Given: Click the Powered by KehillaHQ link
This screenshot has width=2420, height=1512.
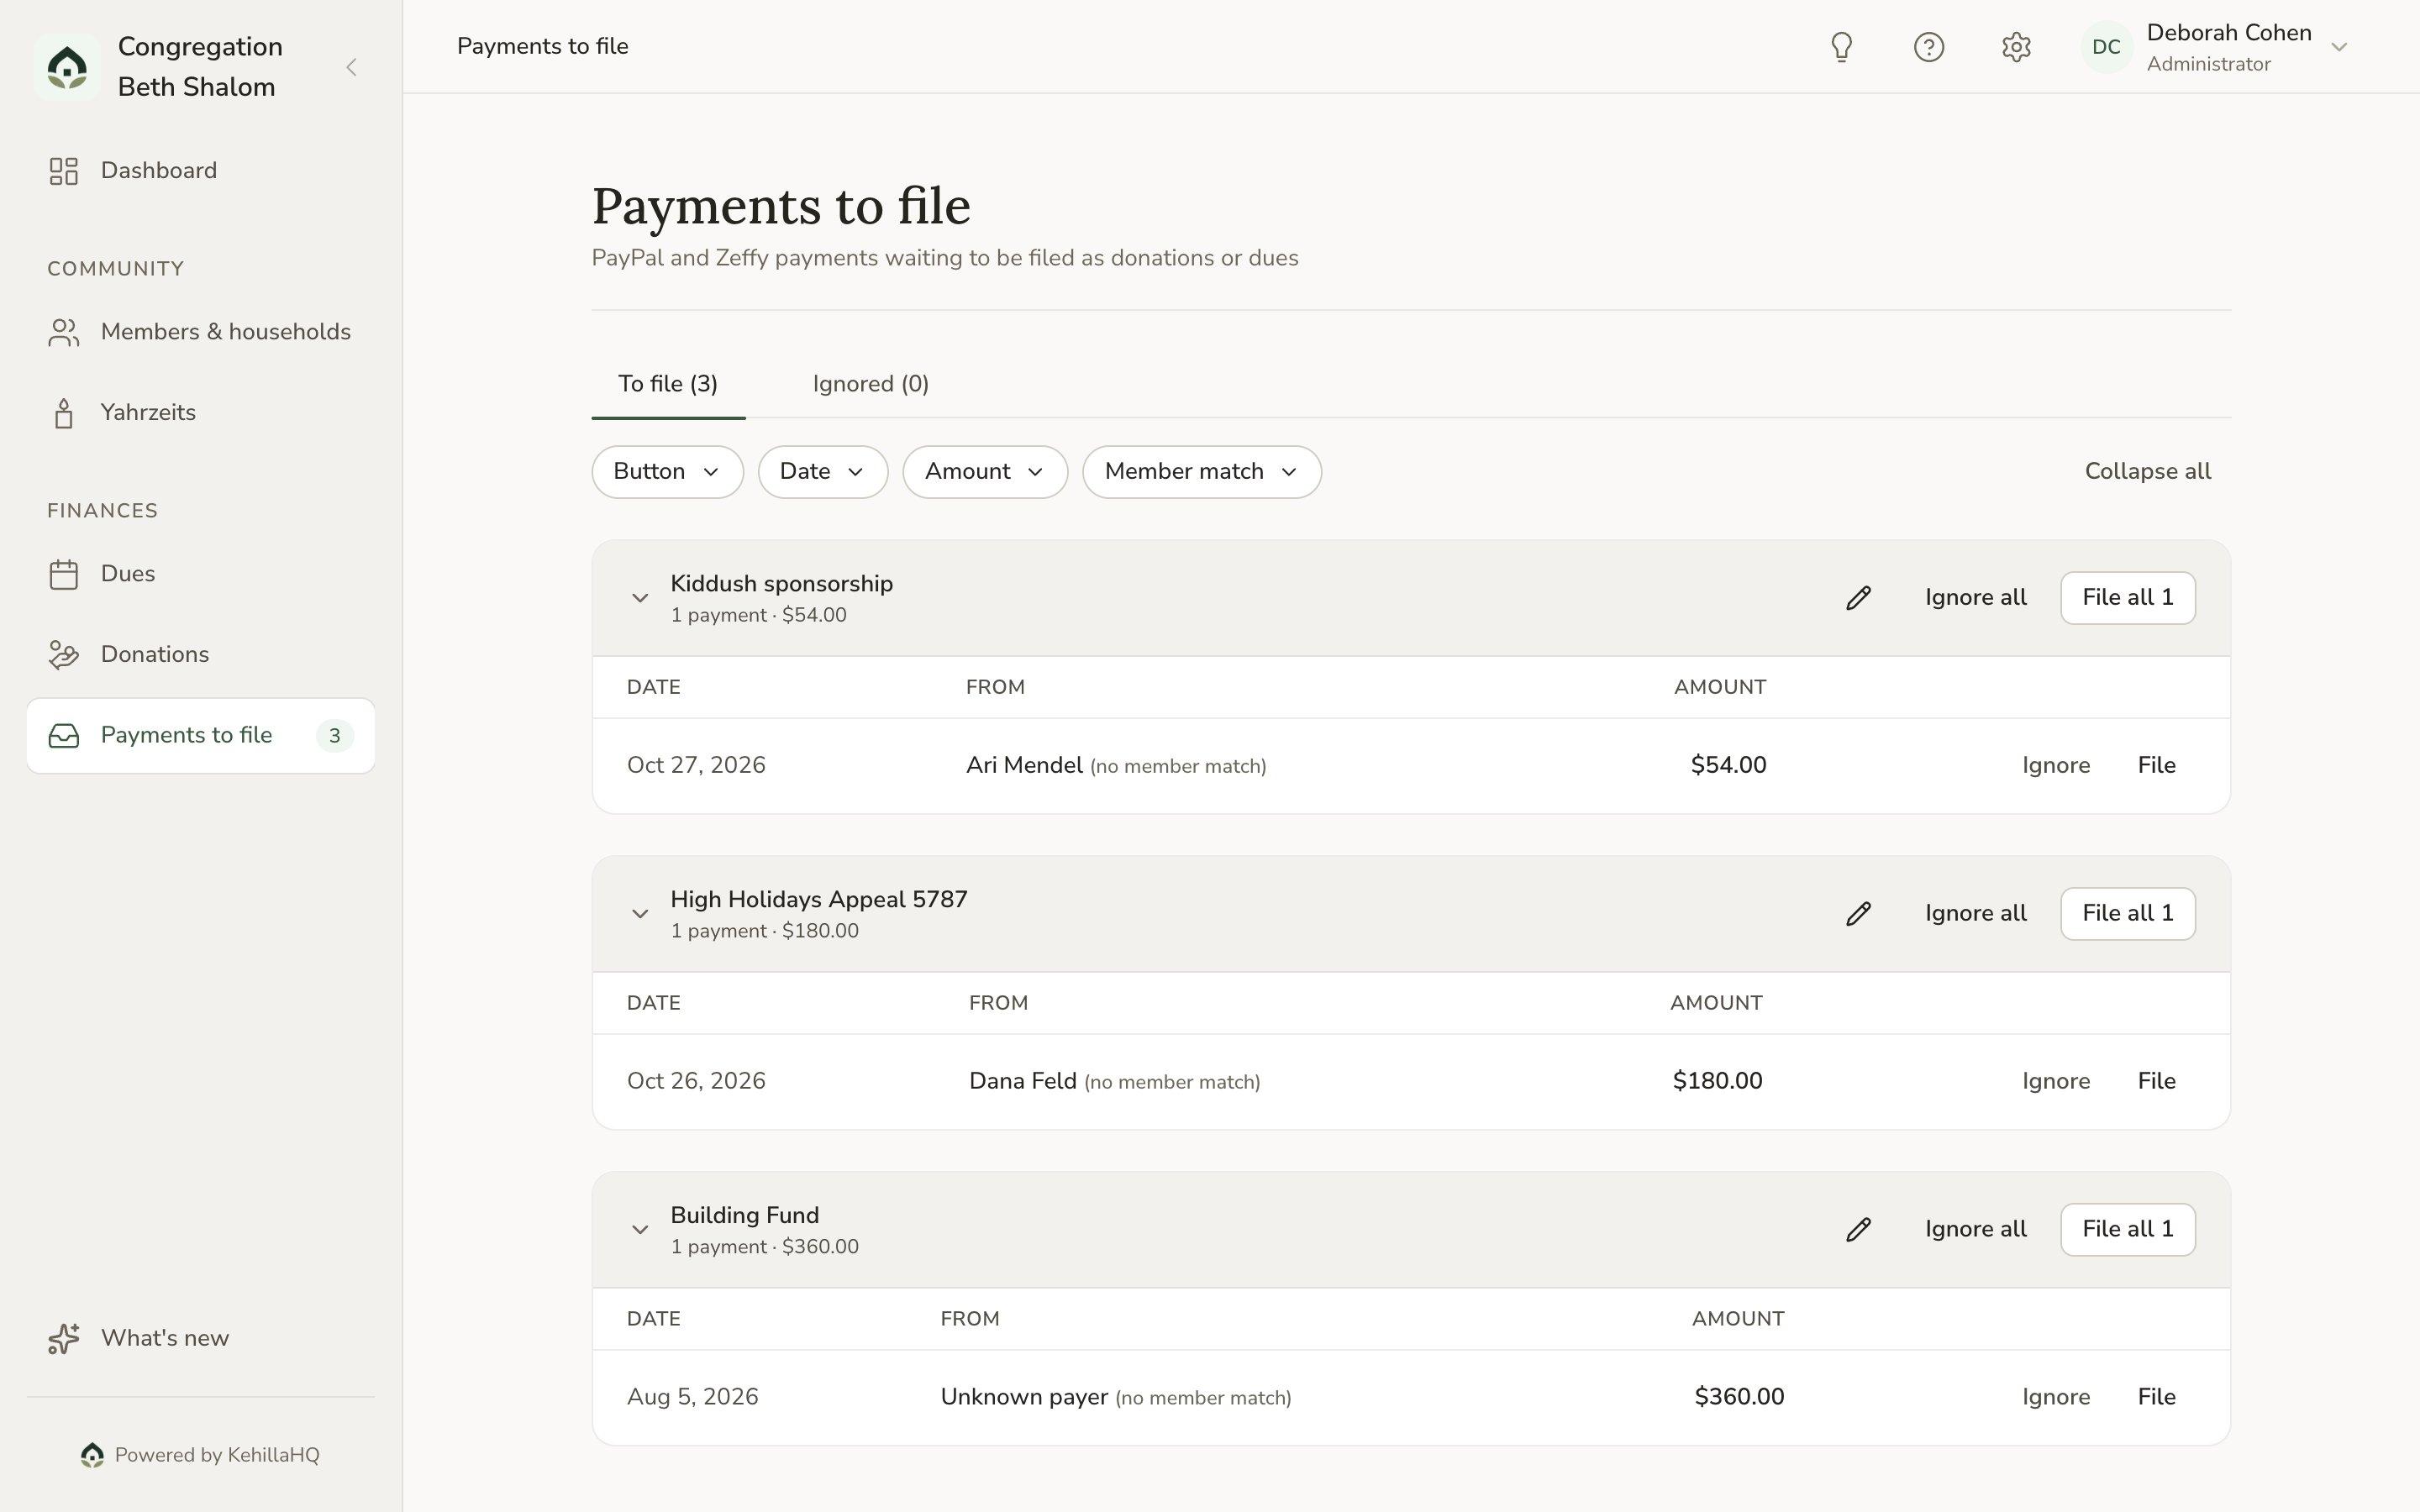Looking at the screenshot, I should pos(200,1456).
